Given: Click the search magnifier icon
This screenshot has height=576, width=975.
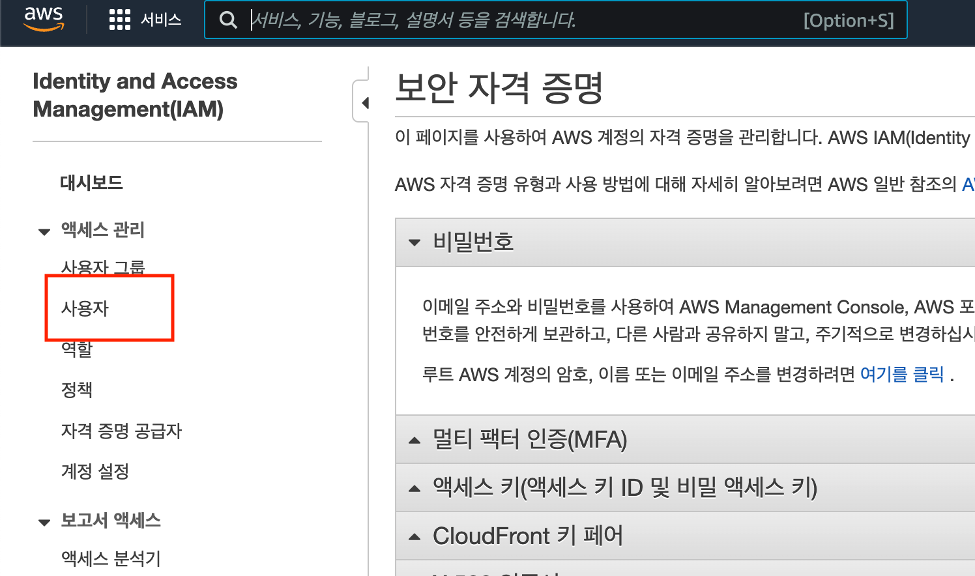Looking at the screenshot, I should click(228, 20).
